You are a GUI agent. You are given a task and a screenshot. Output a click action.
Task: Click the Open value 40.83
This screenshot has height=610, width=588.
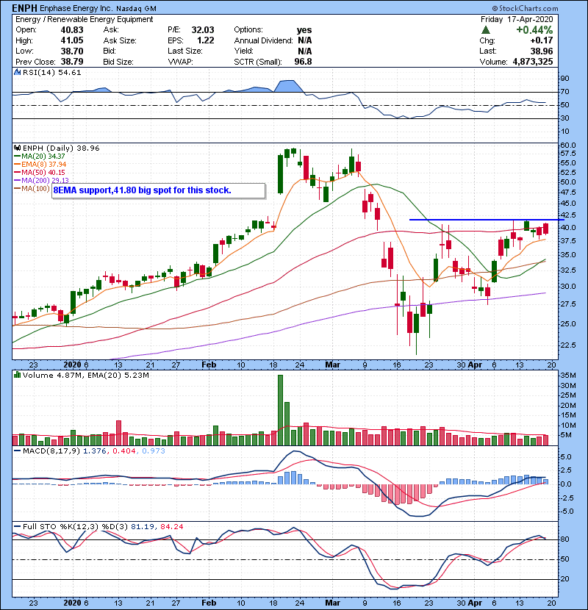tap(72, 30)
